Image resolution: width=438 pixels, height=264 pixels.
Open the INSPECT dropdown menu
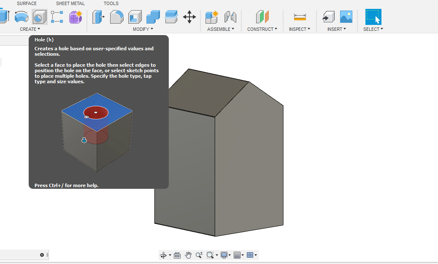[x=300, y=29]
